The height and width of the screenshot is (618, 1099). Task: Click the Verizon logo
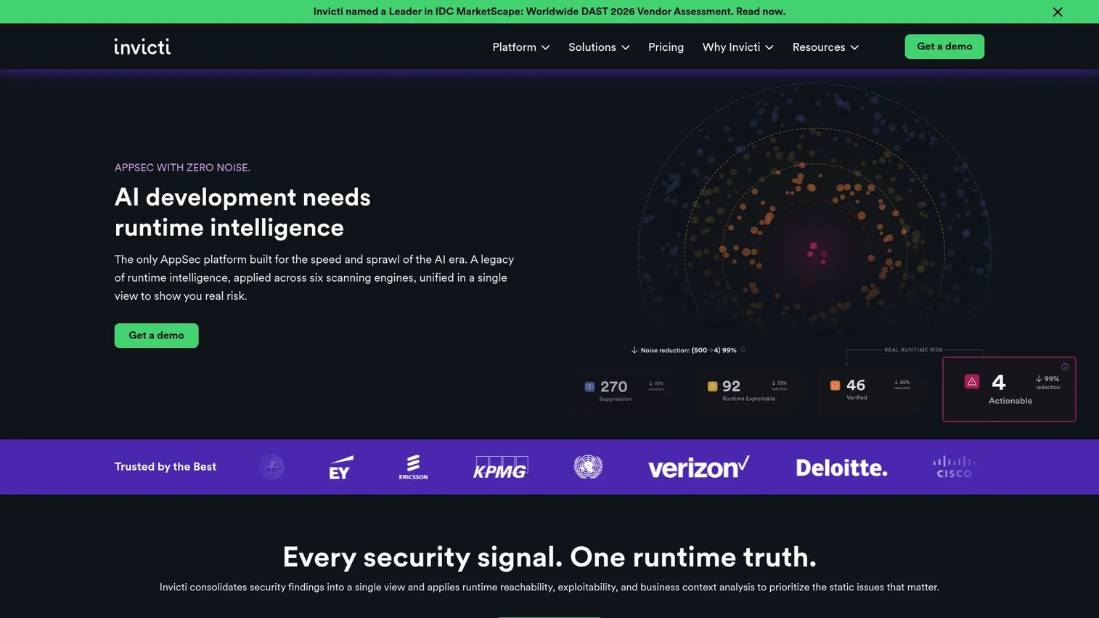(698, 467)
